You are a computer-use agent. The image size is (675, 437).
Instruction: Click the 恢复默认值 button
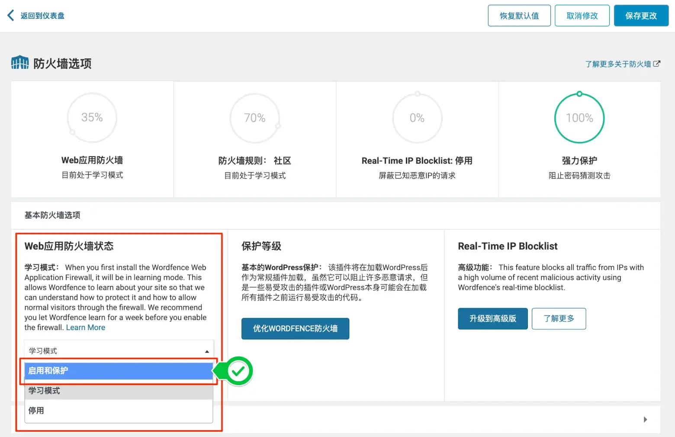519,16
